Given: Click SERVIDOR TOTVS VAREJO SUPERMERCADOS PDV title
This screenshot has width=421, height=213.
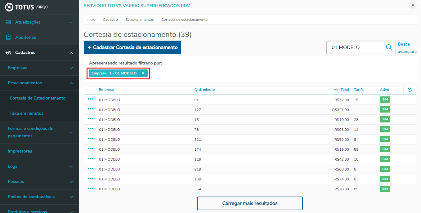Looking at the screenshot, I should [x=137, y=6].
